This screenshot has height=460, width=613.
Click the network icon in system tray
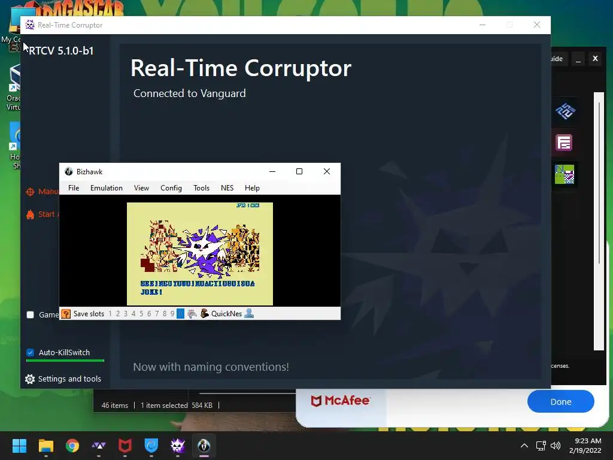coord(541,446)
